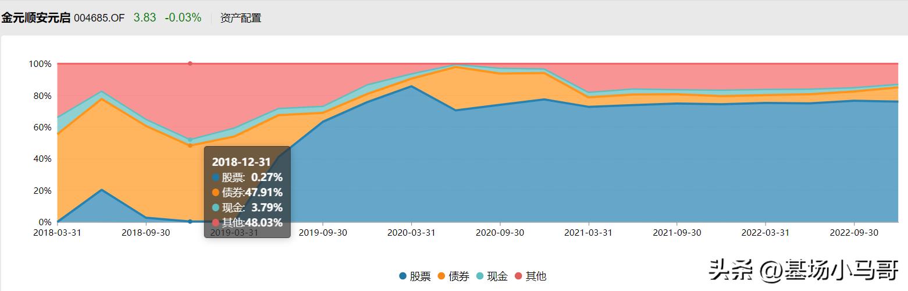Click the teal 现金 legend dot

click(x=480, y=276)
